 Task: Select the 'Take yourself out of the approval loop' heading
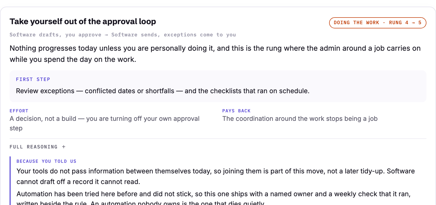pos(83,22)
